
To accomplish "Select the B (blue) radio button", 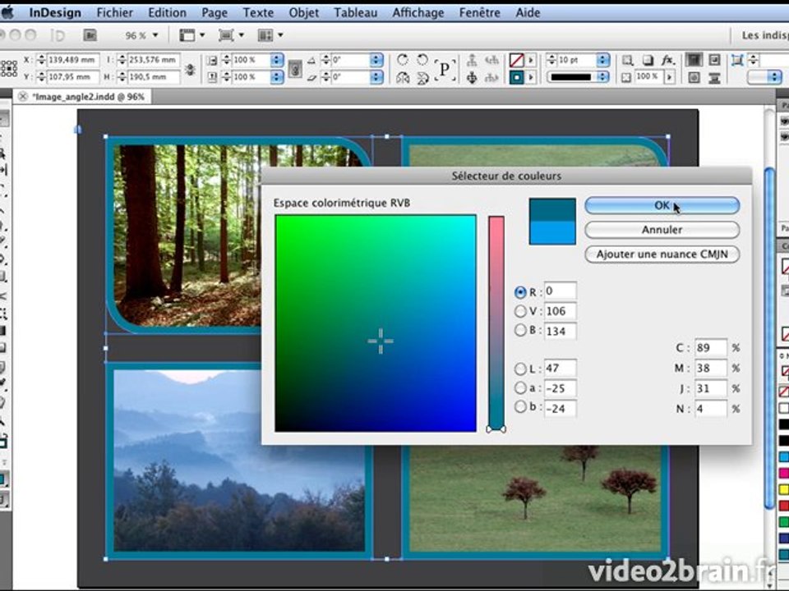I will tap(520, 330).
